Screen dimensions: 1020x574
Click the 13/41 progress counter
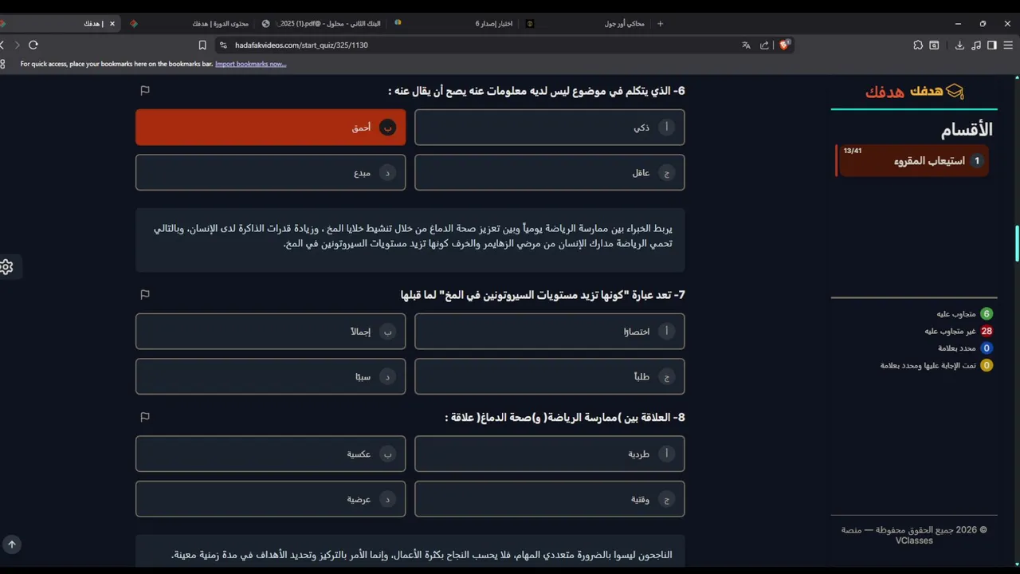point(853,151)
